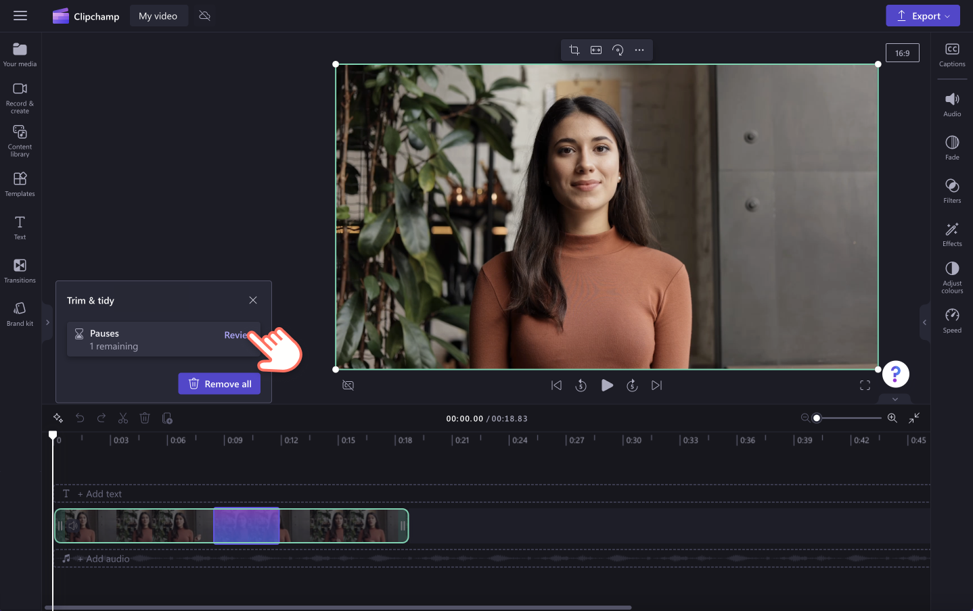973x611 pixels.
Task: Open more options ellipsis in floating toolbar
Action: [x=639, y=50]
